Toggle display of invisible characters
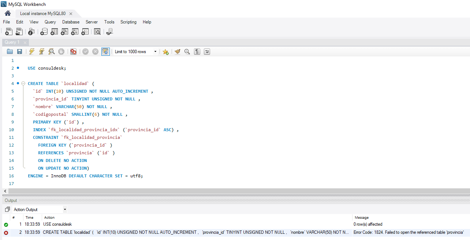The width and height of the screenshot is (470, 240). (x=197, y=51)
